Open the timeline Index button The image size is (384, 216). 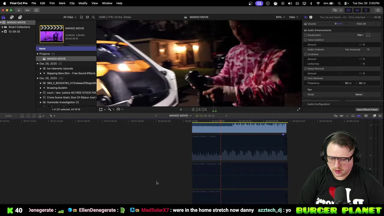(x=8, y=116)
